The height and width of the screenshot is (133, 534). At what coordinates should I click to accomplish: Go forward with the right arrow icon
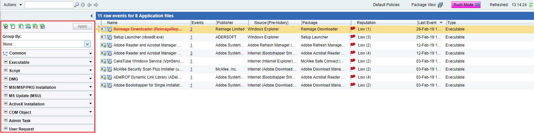96,5
